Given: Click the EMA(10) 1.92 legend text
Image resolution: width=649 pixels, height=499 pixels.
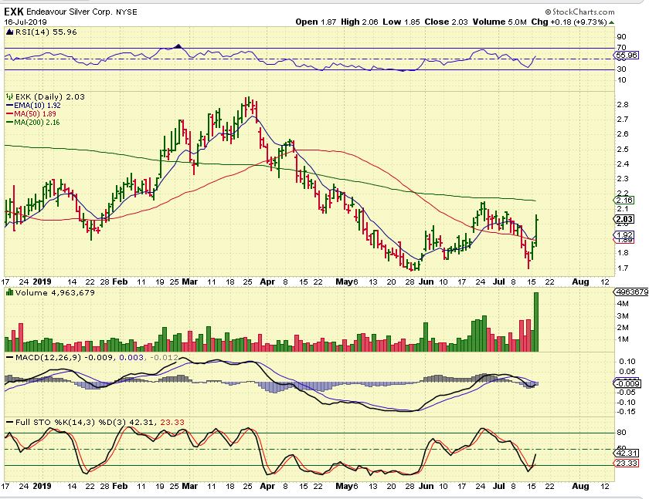Looking at the screenshot, I should [37, 106].
